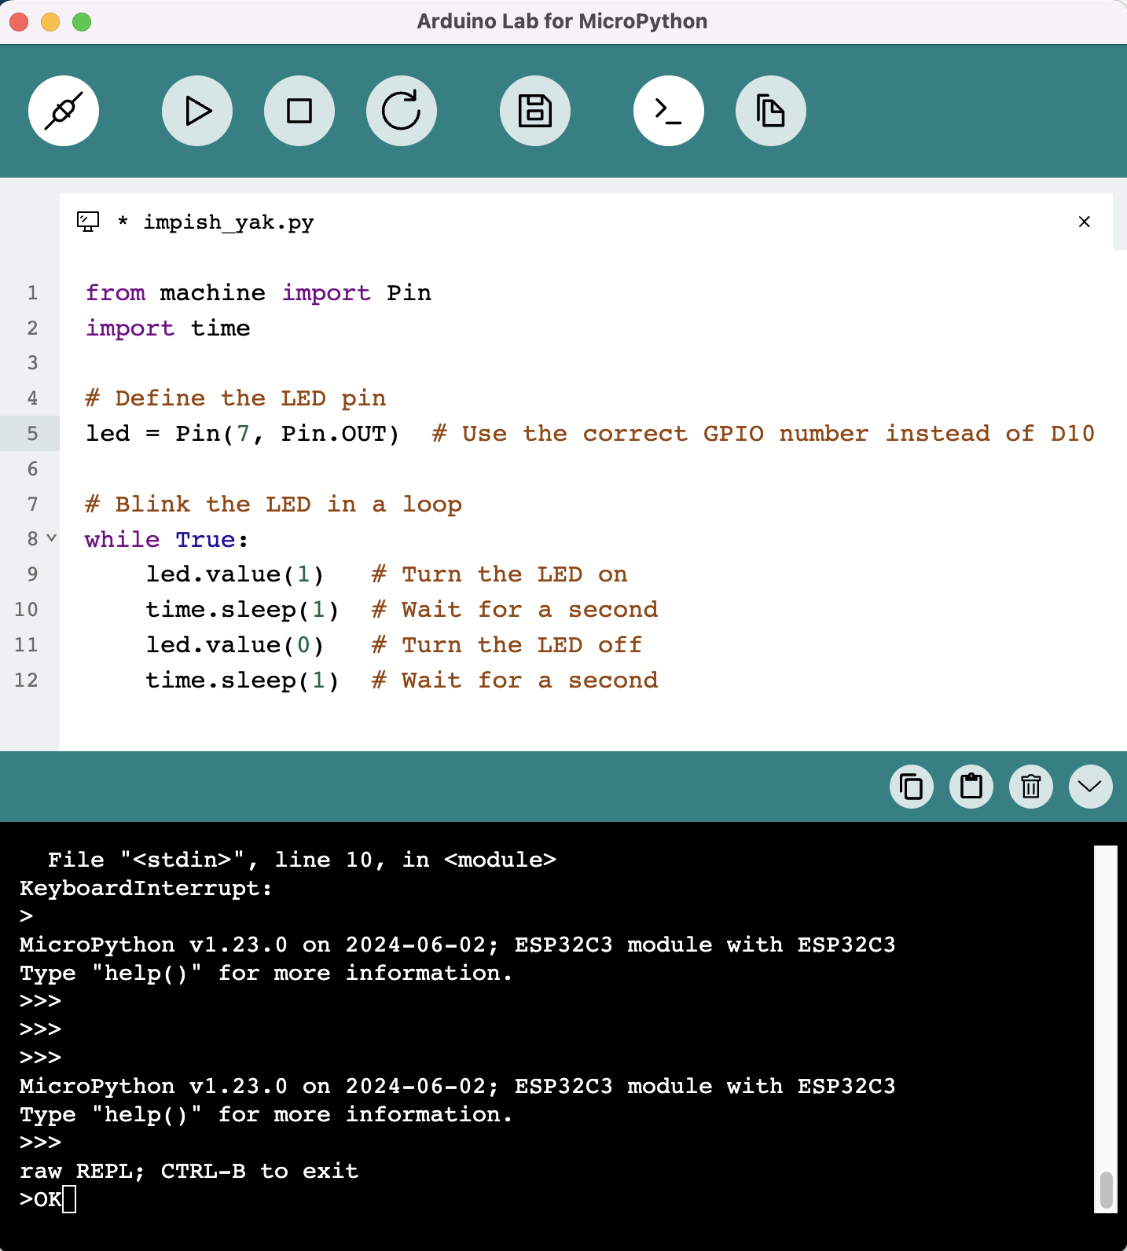This screenshot has height=1251, width=1127.
Task: Click the window title 'Arduino Lab for MicroPython'
Action: pos(563,21)
